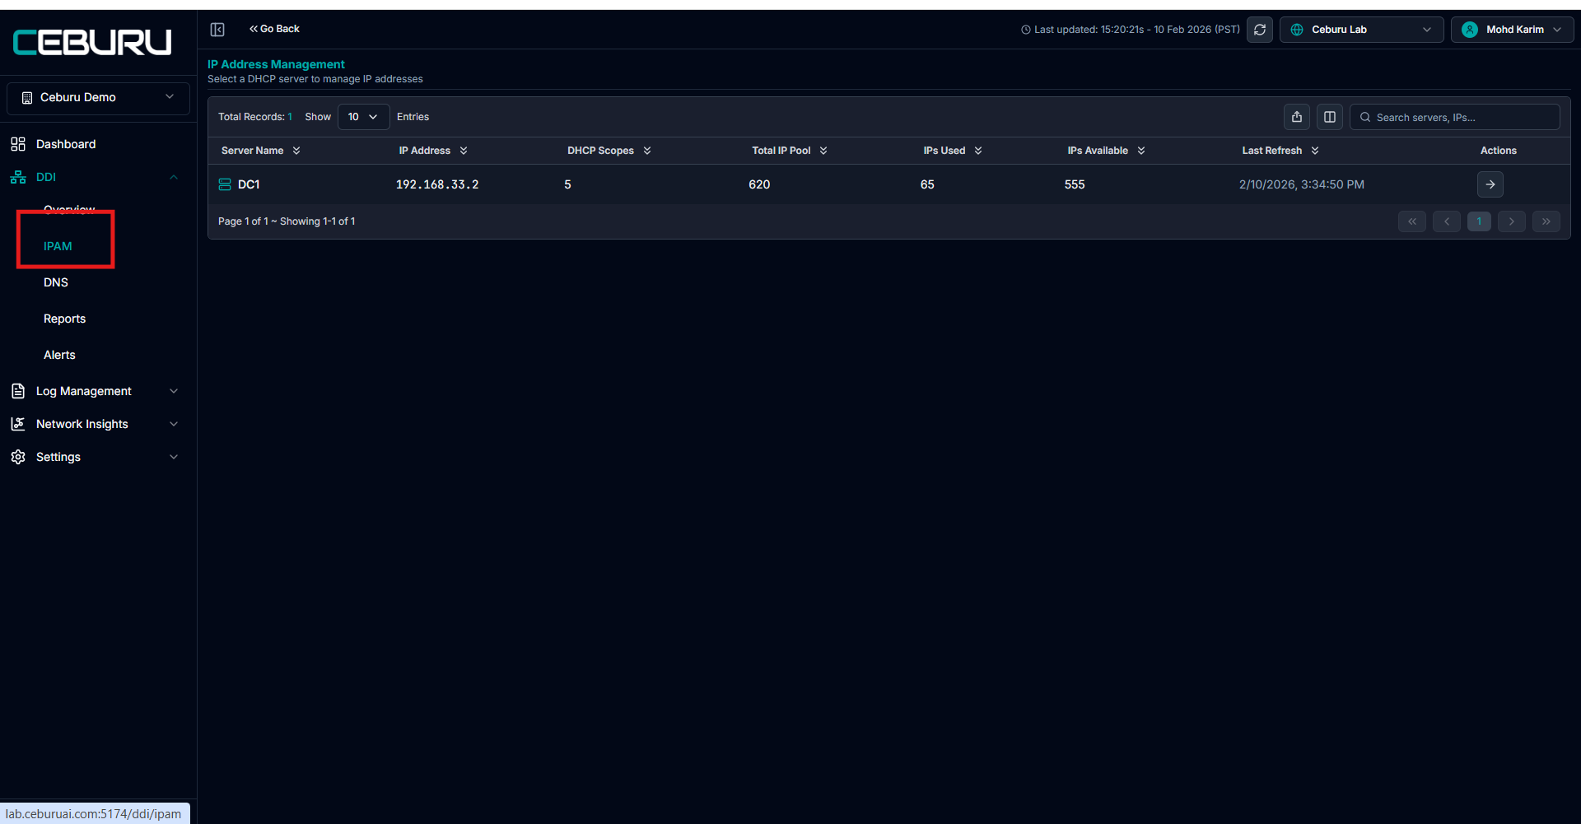Click the Dashboard grid icon

18,144
